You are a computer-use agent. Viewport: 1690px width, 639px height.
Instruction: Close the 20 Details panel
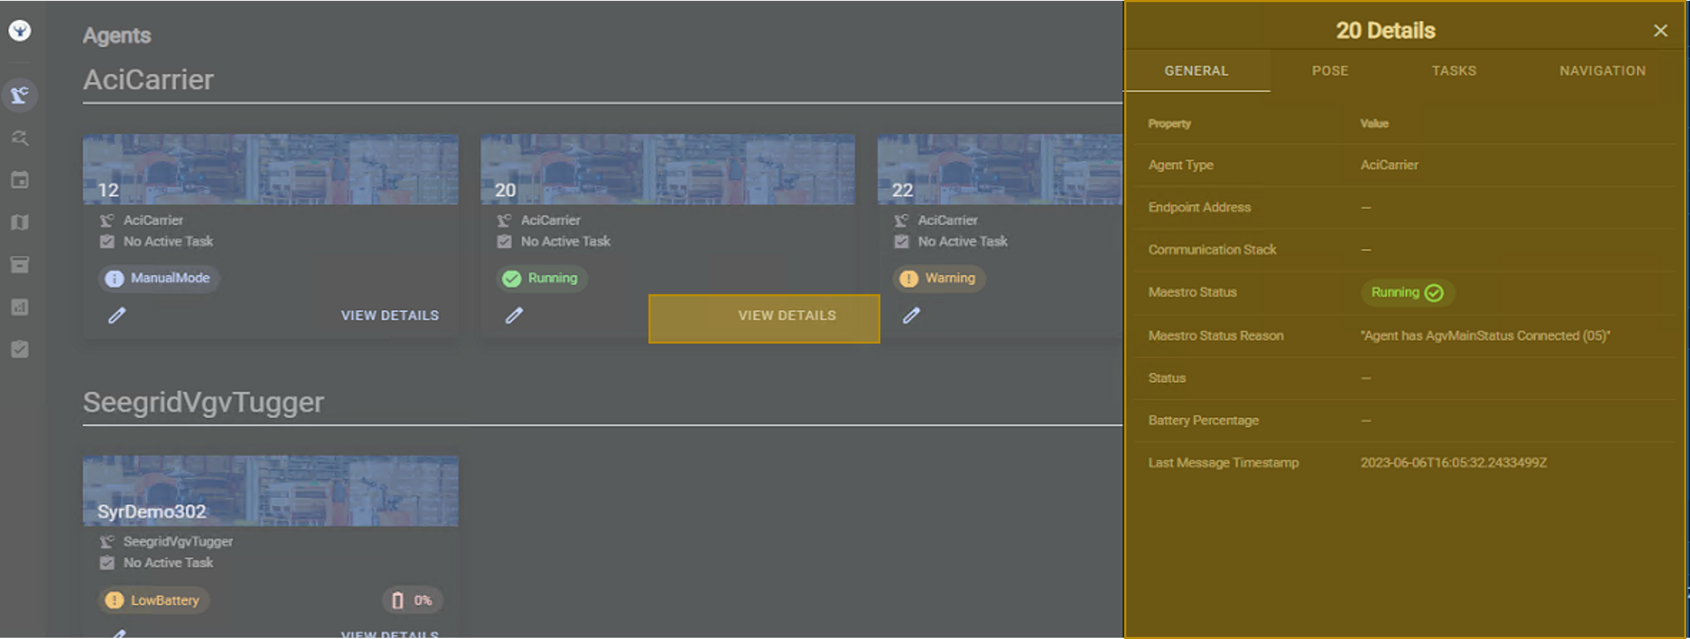pyautogui.click(x=1660, y=31)
